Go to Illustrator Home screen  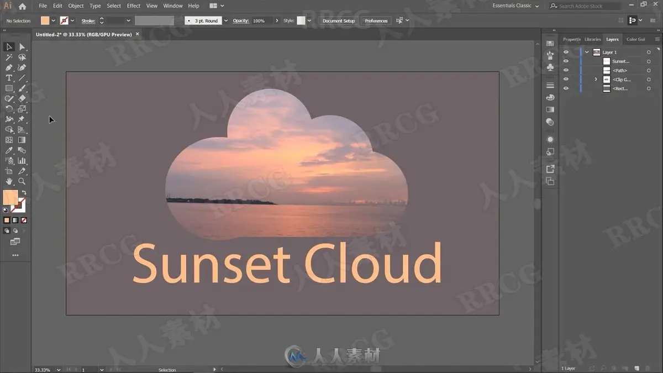(22, 6)
